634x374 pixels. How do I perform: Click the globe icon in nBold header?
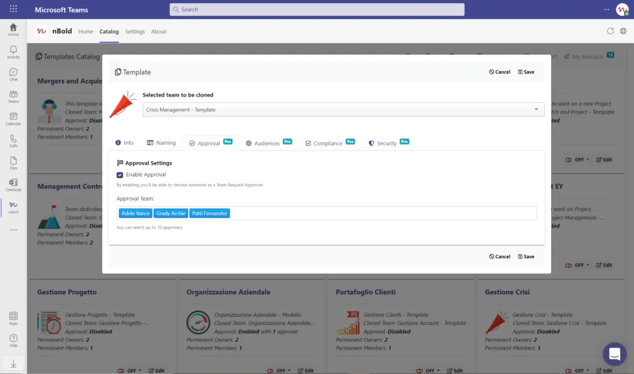(x=623, y=31)
